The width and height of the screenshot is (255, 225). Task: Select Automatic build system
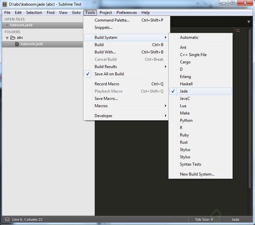(x=201, y=37)
